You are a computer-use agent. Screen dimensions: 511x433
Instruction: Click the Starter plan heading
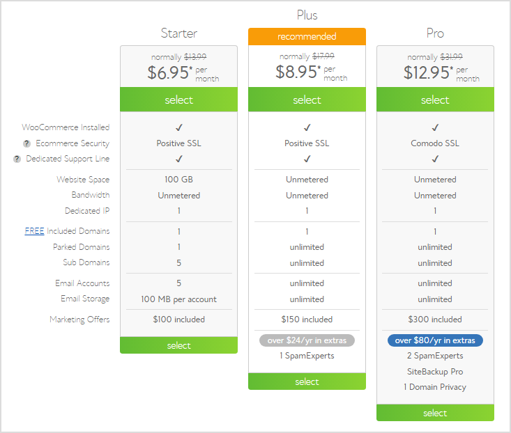[x=179, y=33]
